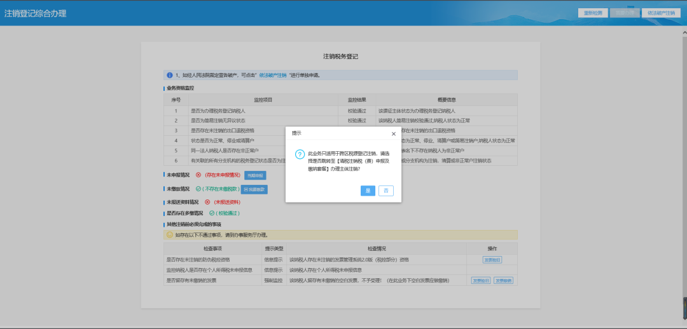Click the green check icon beside 是否存在多缴情况

point(212,213)
